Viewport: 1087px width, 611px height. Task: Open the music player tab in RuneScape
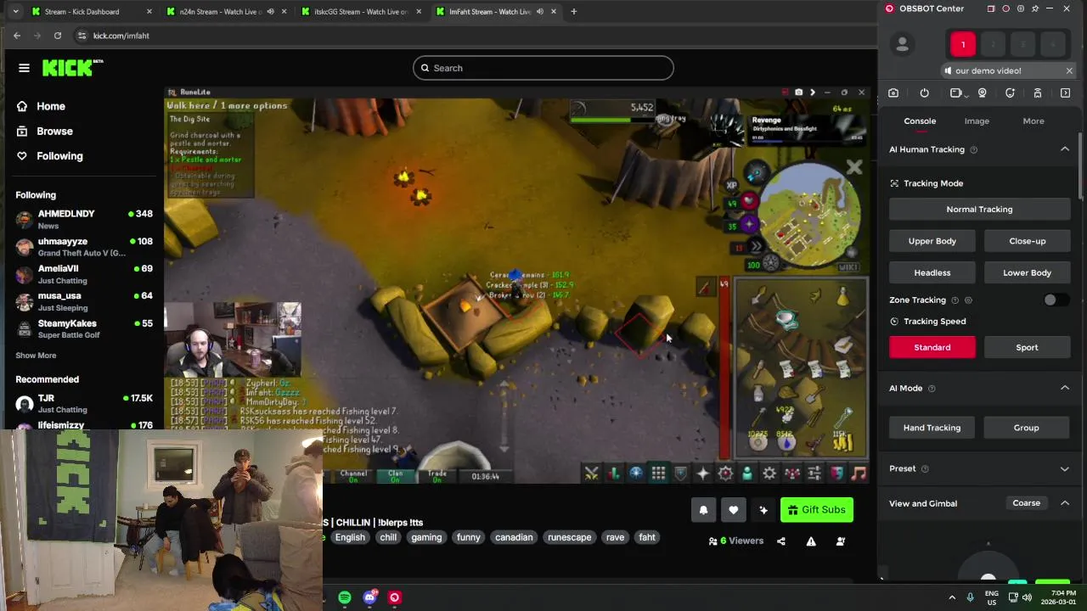(x=859, y=474)
